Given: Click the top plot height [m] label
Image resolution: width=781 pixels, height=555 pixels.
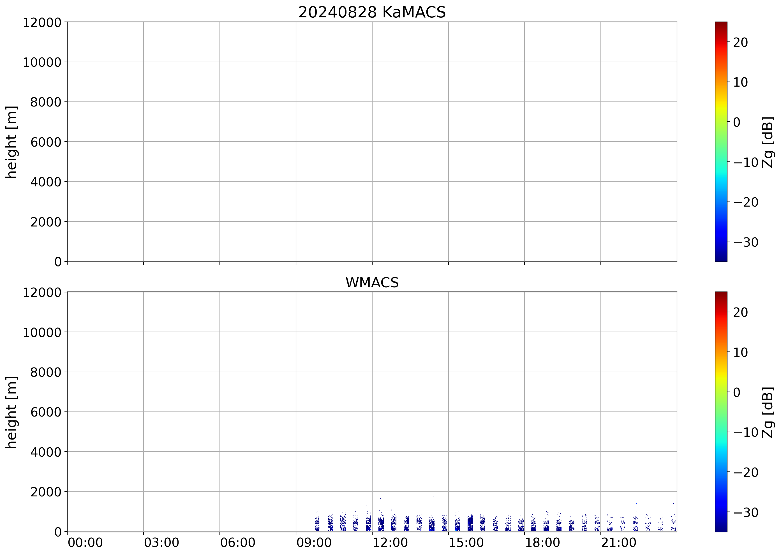Looking at the screenshot, I should coord(11,142).
